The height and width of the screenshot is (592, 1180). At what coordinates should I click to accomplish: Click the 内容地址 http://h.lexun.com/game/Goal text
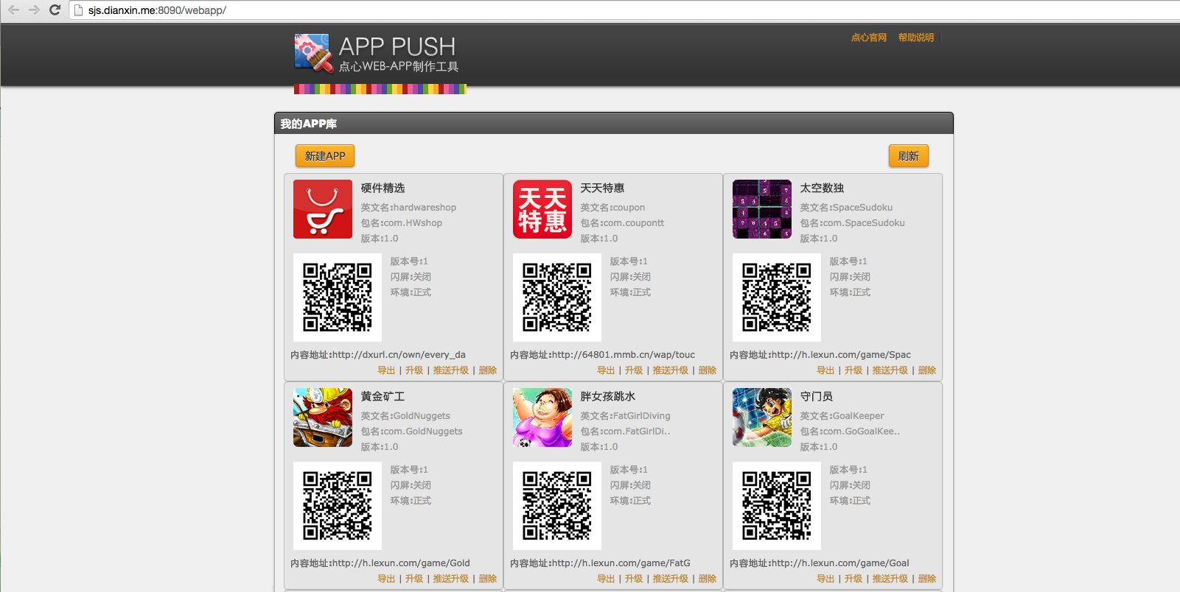(x=820, y=563)
